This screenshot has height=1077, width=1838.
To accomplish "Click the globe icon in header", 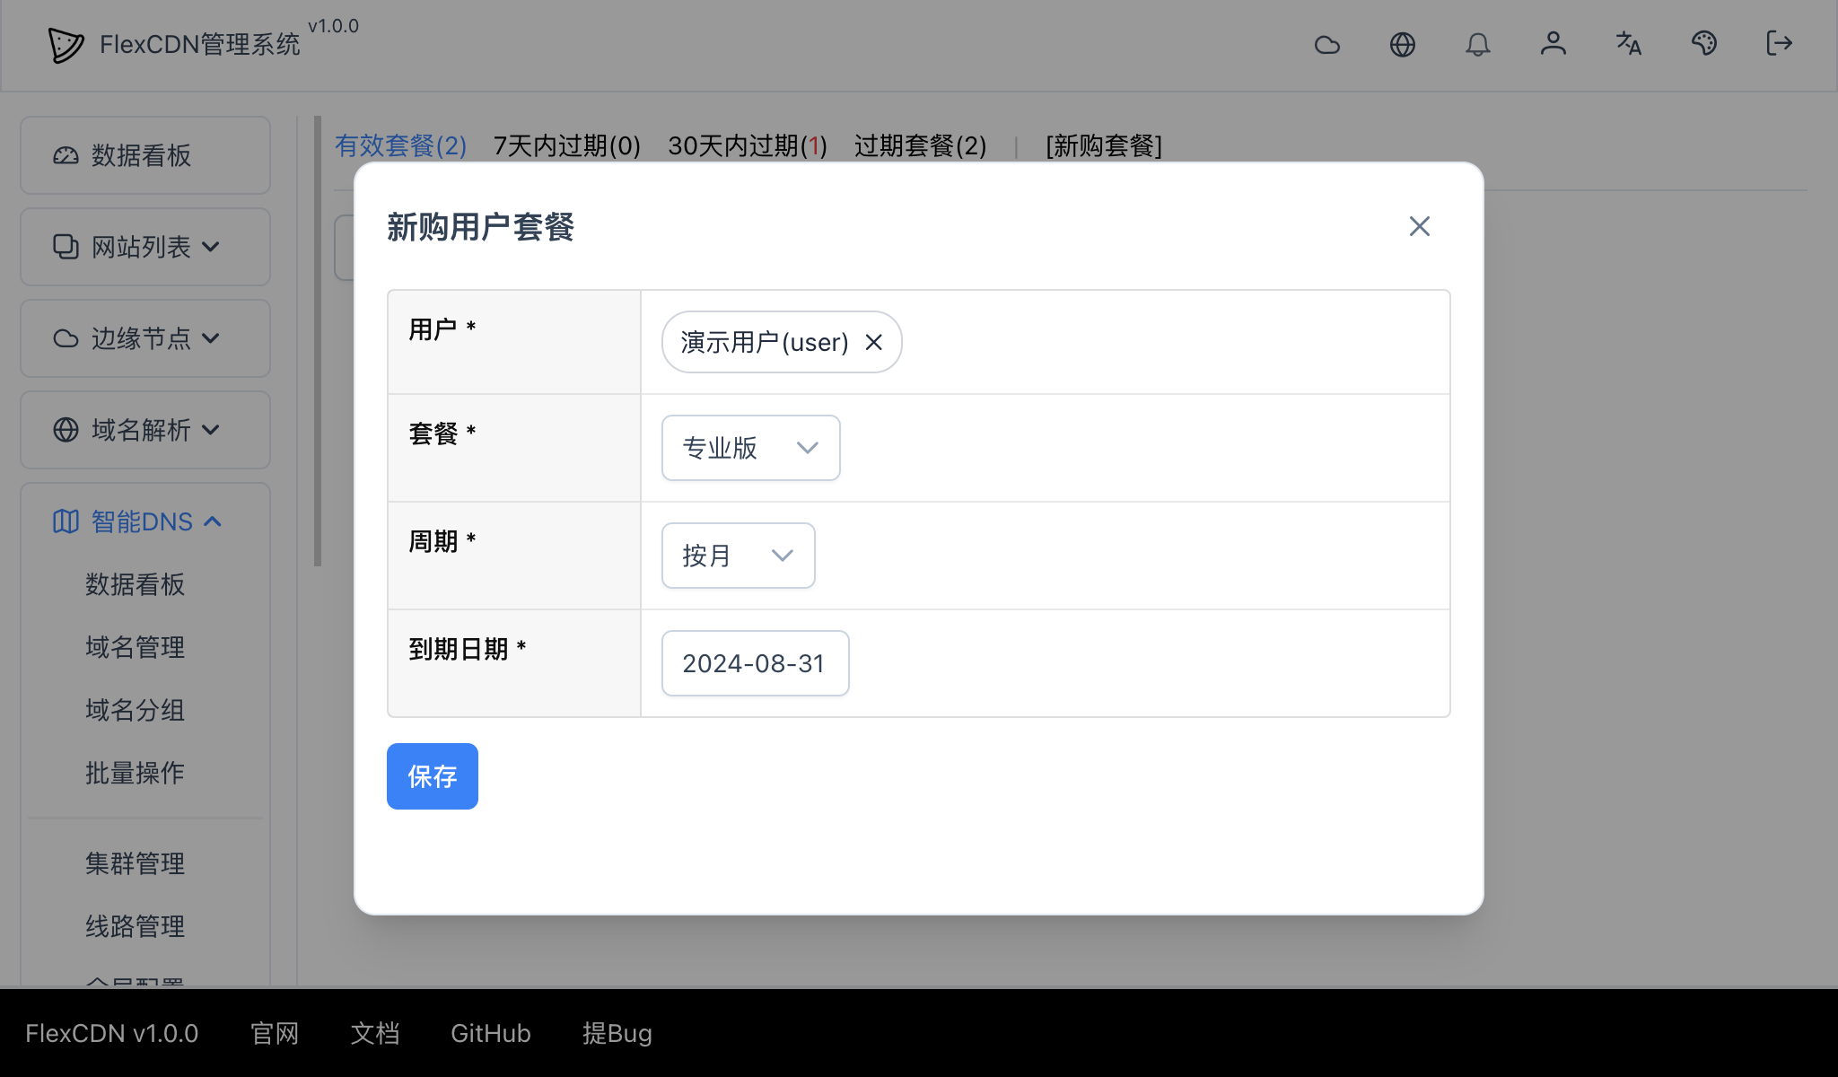I will coord(1403,44).
